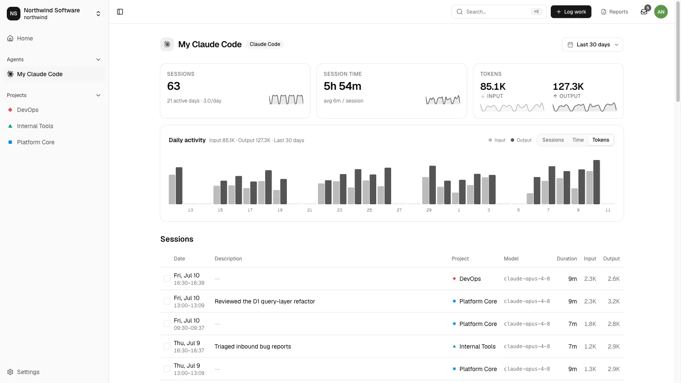Switch chart to Sessions tab
The height and width of the screenshot is (383, 681).
[553, 140]
